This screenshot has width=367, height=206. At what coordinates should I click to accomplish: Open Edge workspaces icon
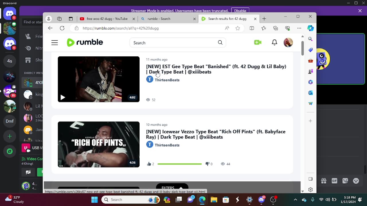point(59,19)
